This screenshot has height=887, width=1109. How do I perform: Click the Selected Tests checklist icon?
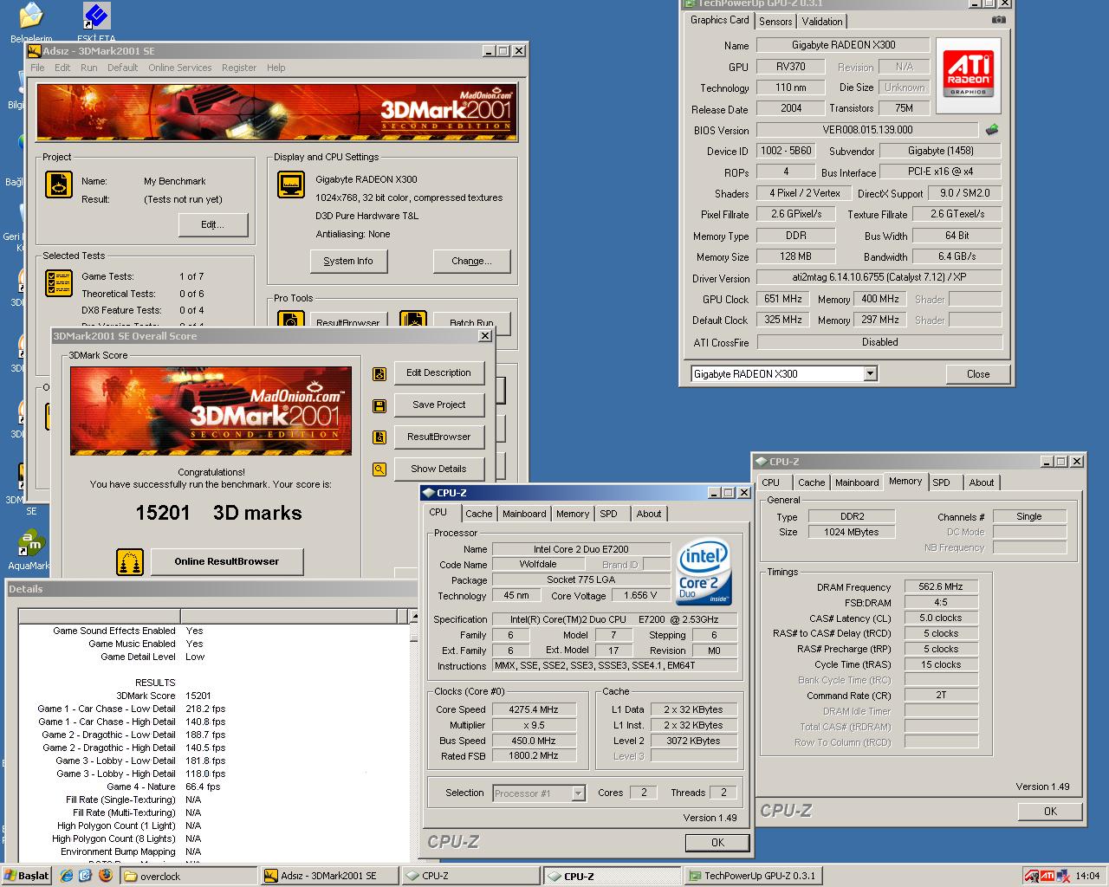click(59, 283)
